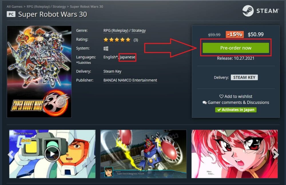Show next screenshot with right arrow
The image size is (286, 185).
tap(276, 155)
